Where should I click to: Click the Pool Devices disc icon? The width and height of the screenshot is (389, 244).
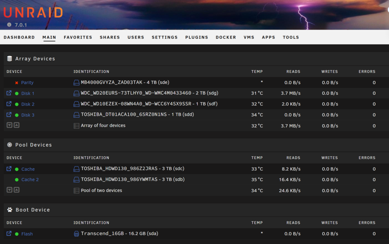tap(9, 145)
